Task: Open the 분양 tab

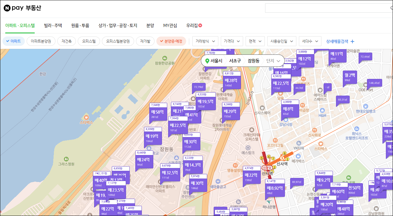Action: 150,26
